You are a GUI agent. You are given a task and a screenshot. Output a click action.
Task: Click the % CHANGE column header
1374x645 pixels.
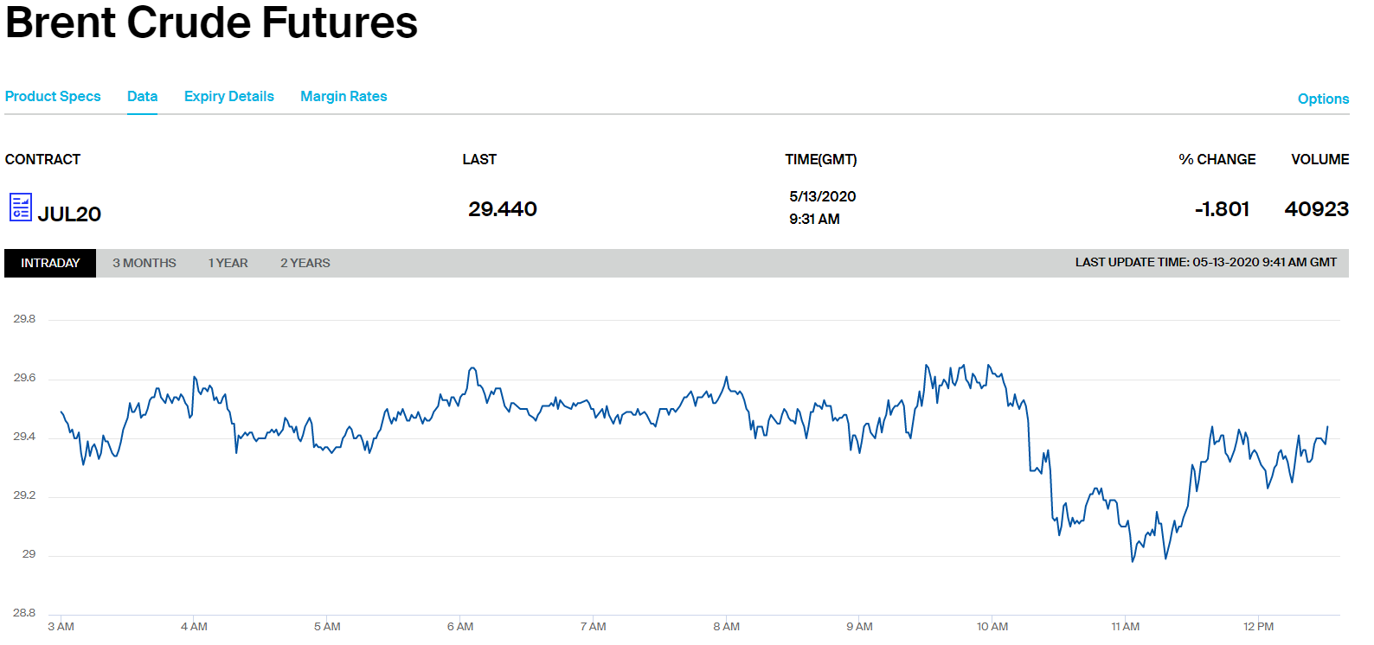pos(1217,159)
